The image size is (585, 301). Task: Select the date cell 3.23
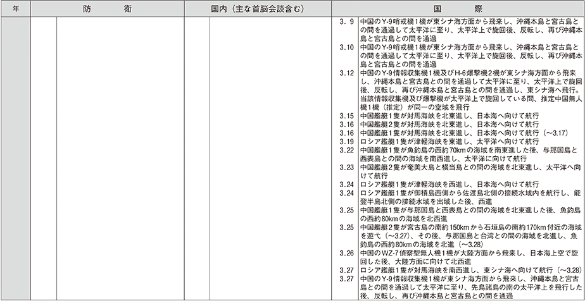point(346,168)
